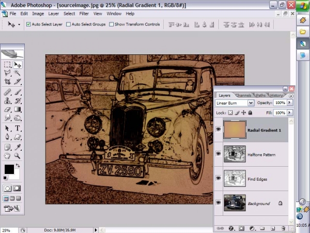Screen dimensions: 310x233
Task: Open status bar info arrow menu
Action: pyautogui.click(x=96, y=230)
